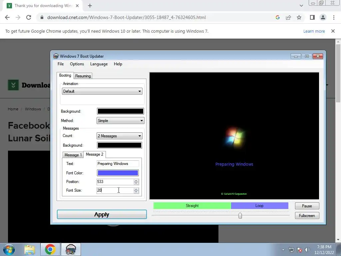Click the Google search icon in address bar
Viewport: 341px width, 256px height.
277,17
